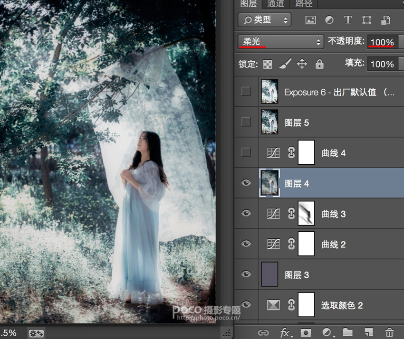
Task: Open the 类型 filter type dropdown
Action: pos(265,20)
